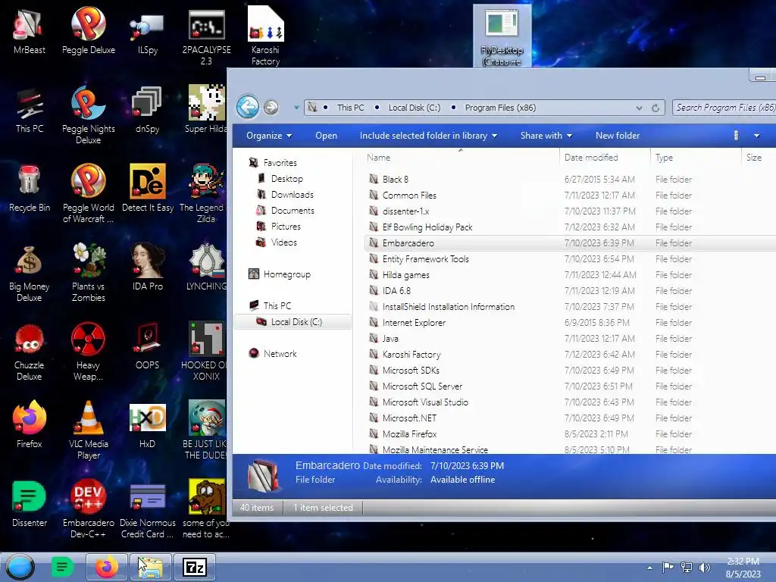
Task: Select Favorites in the navigation pane
Action: [280, 162]
